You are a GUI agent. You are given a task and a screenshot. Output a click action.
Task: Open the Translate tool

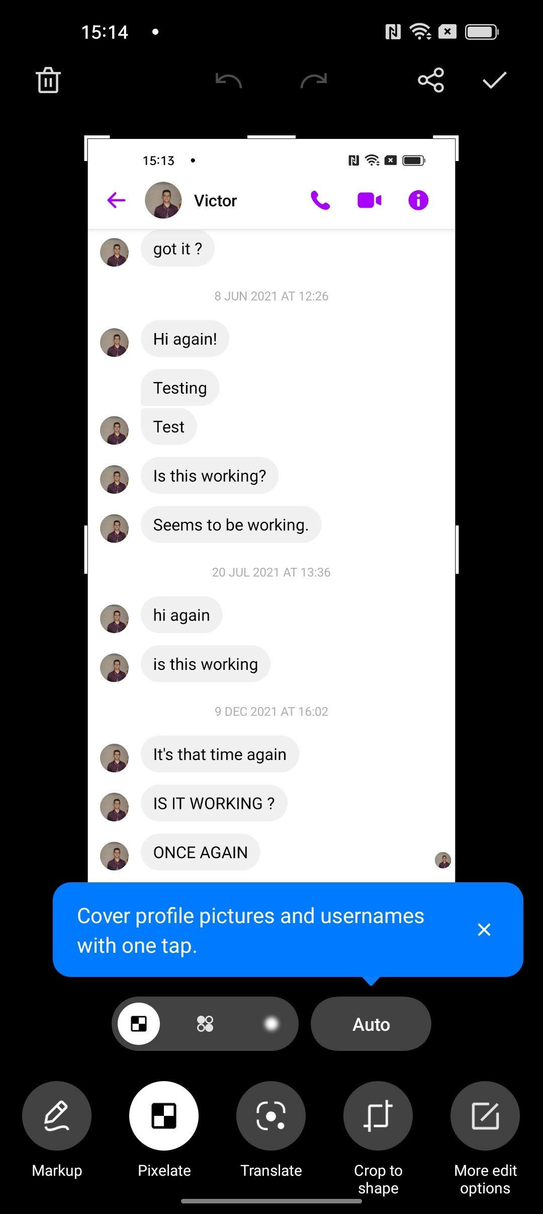click(x=271, y=1116)
